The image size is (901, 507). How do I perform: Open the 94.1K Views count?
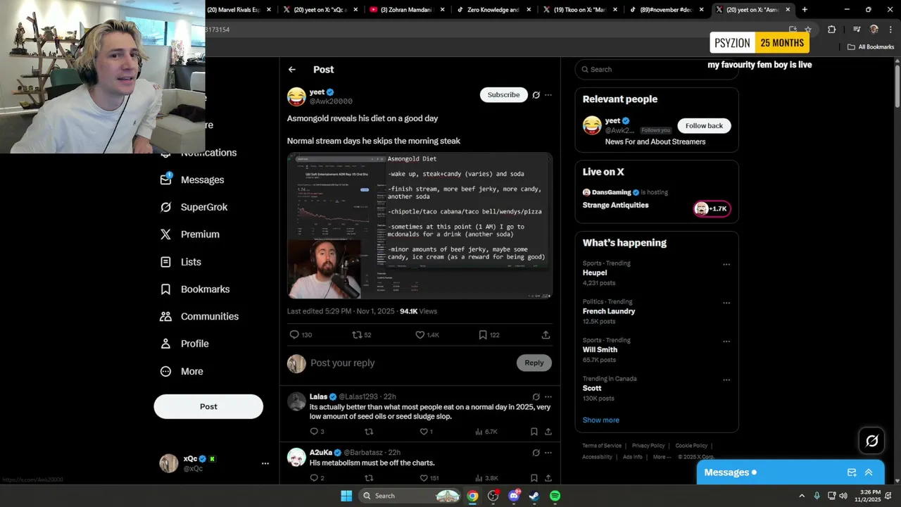(418, 311)
